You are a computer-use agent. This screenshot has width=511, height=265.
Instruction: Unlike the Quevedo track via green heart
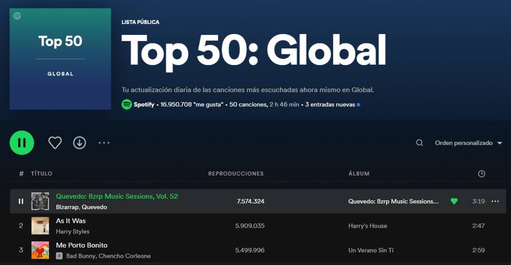[454, 201]
